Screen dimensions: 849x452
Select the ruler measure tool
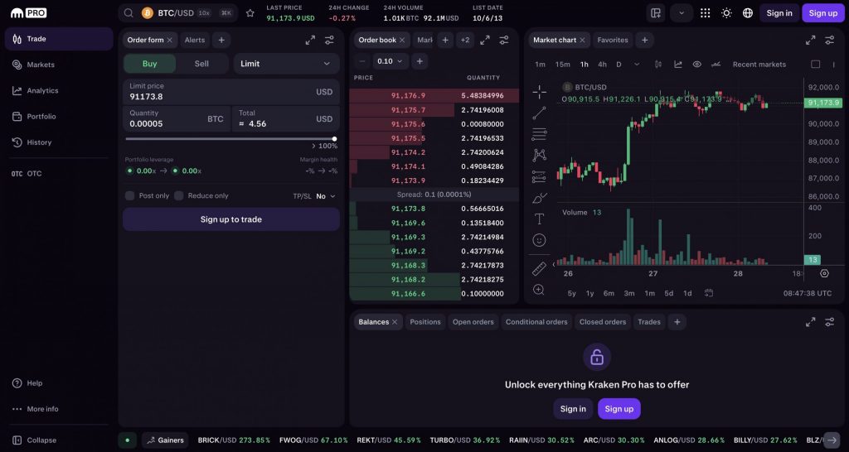pyautogui.click(x=539, y=269)
